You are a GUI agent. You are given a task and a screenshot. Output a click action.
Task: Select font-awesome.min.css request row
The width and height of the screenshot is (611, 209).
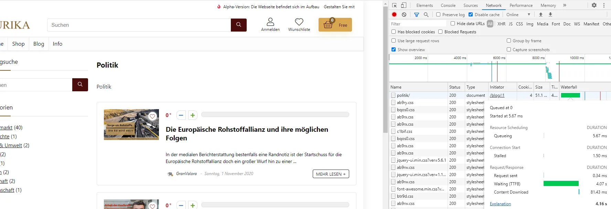click(x=437, y=189)
